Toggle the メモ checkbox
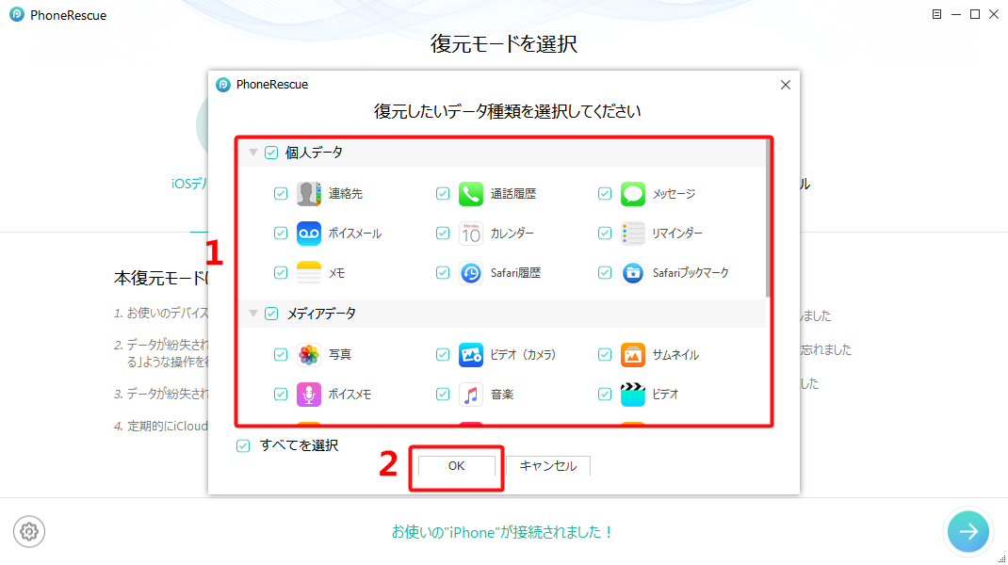 (281, 273)
